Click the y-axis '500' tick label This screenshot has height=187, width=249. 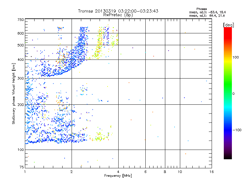click(21, 45)
